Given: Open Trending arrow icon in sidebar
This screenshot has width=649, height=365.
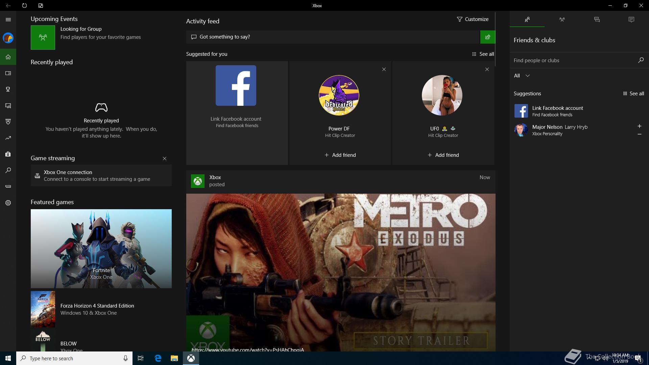Looking at the screenshot, I should [x=8, y=138].
